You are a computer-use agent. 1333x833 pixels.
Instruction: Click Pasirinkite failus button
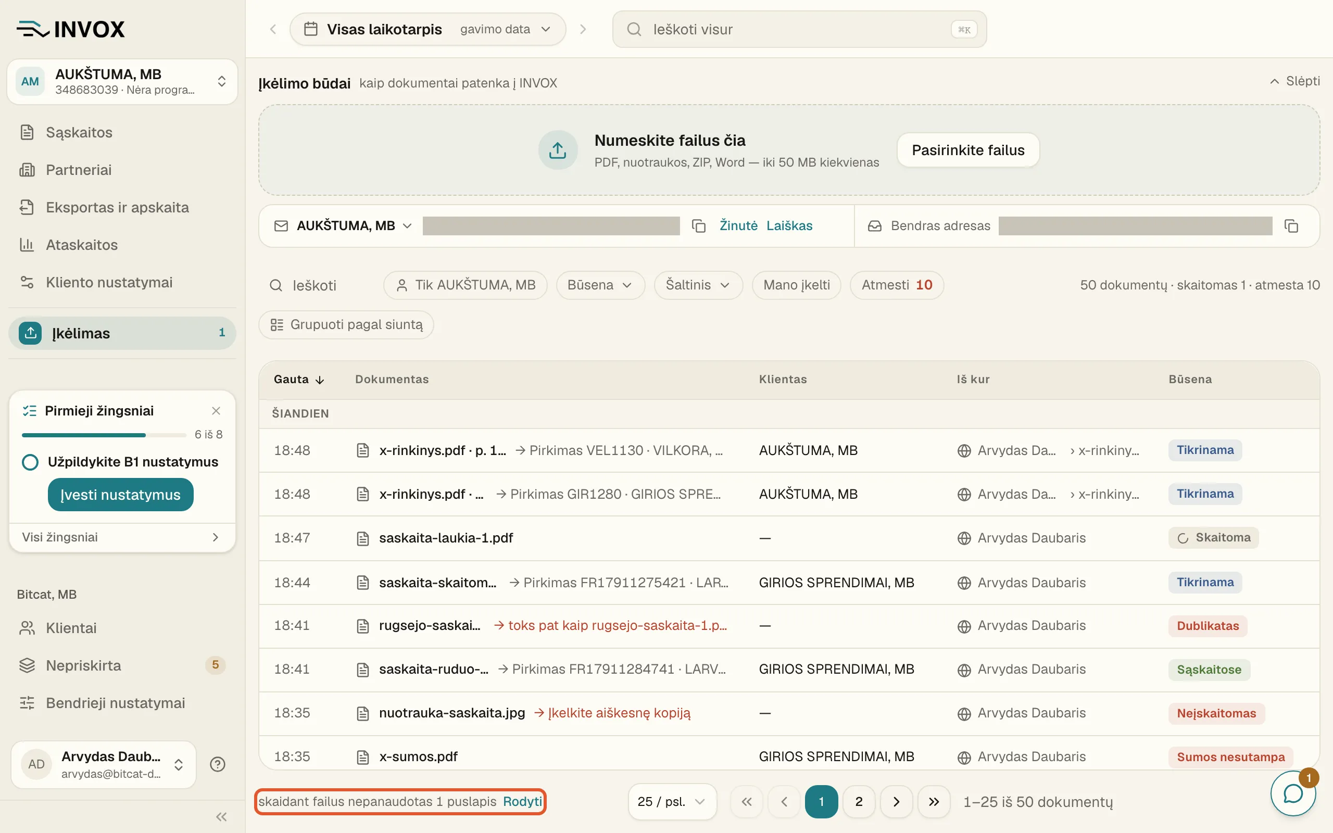pos(968,150)
